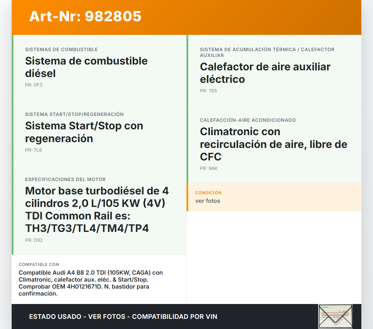
Task: Click PR code 0F3
Action: pos(34,85)
